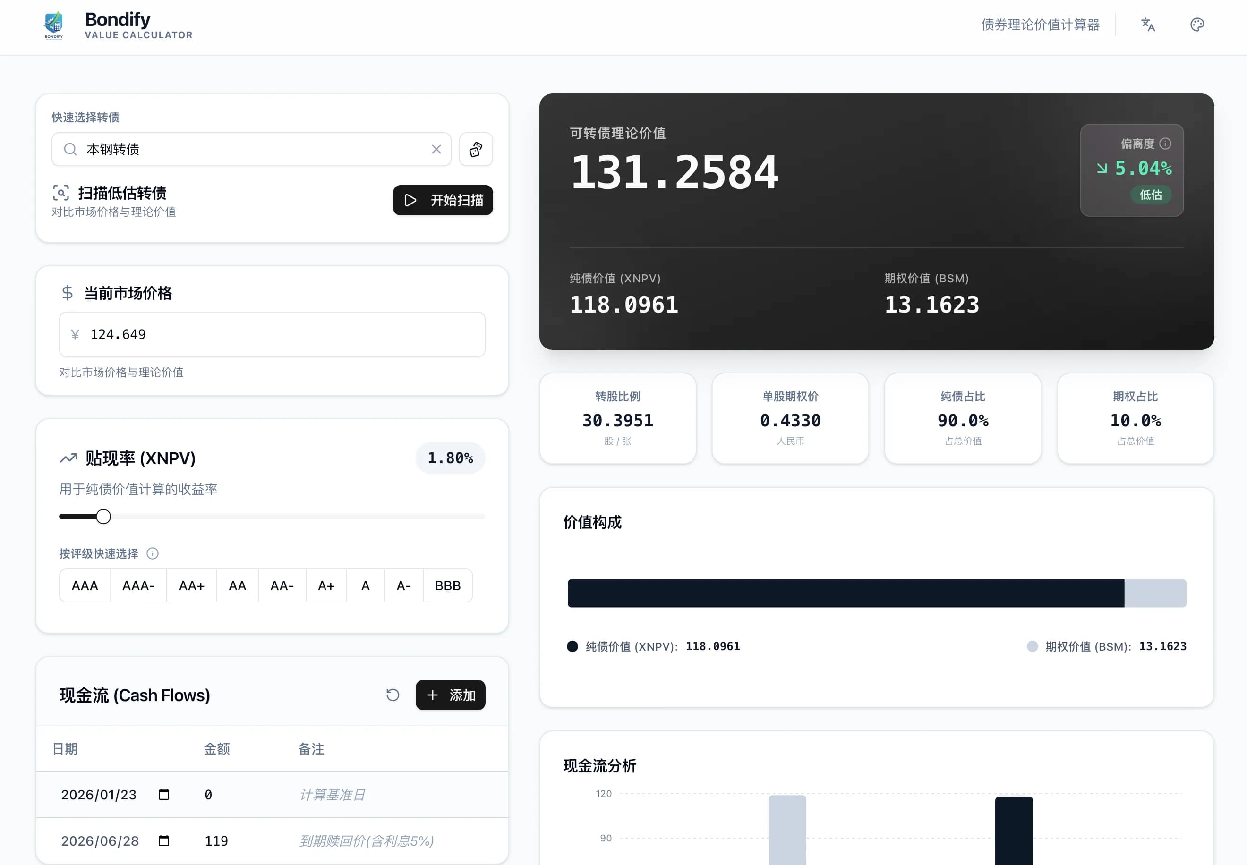Clear the 本钢转债 search field
1247x865 pixels.
click(436, 150)
